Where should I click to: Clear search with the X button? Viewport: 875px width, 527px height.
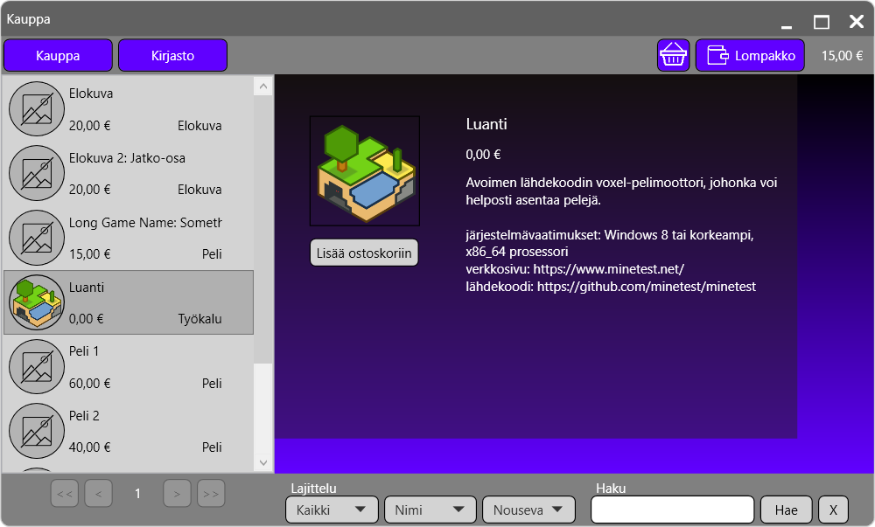pos(833,510)
